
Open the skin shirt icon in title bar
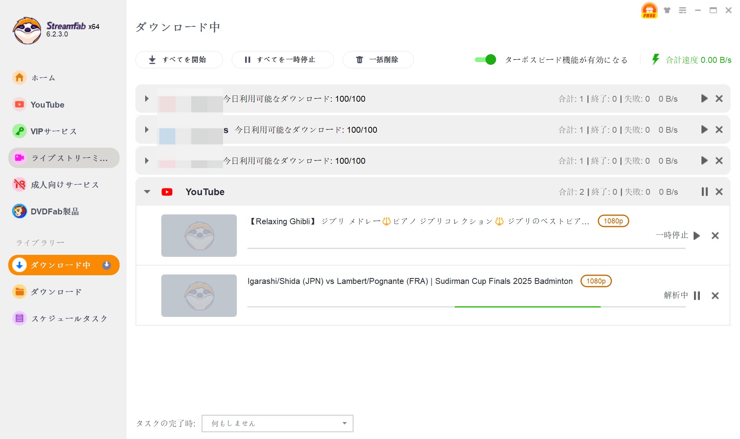coord(667,10)
